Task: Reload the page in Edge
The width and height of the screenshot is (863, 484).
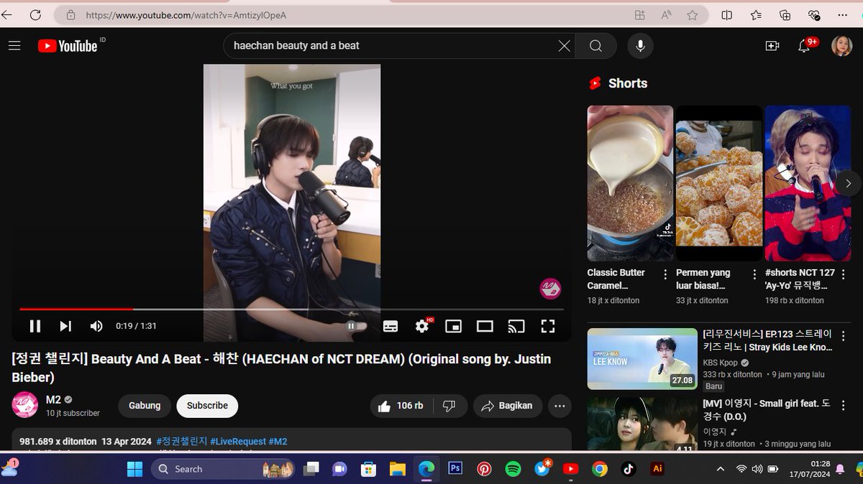Action: pyautogui.click(x=35, y=14)
